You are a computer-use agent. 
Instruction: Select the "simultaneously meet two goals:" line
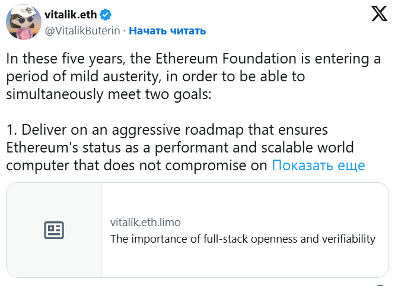pos(109,96)
